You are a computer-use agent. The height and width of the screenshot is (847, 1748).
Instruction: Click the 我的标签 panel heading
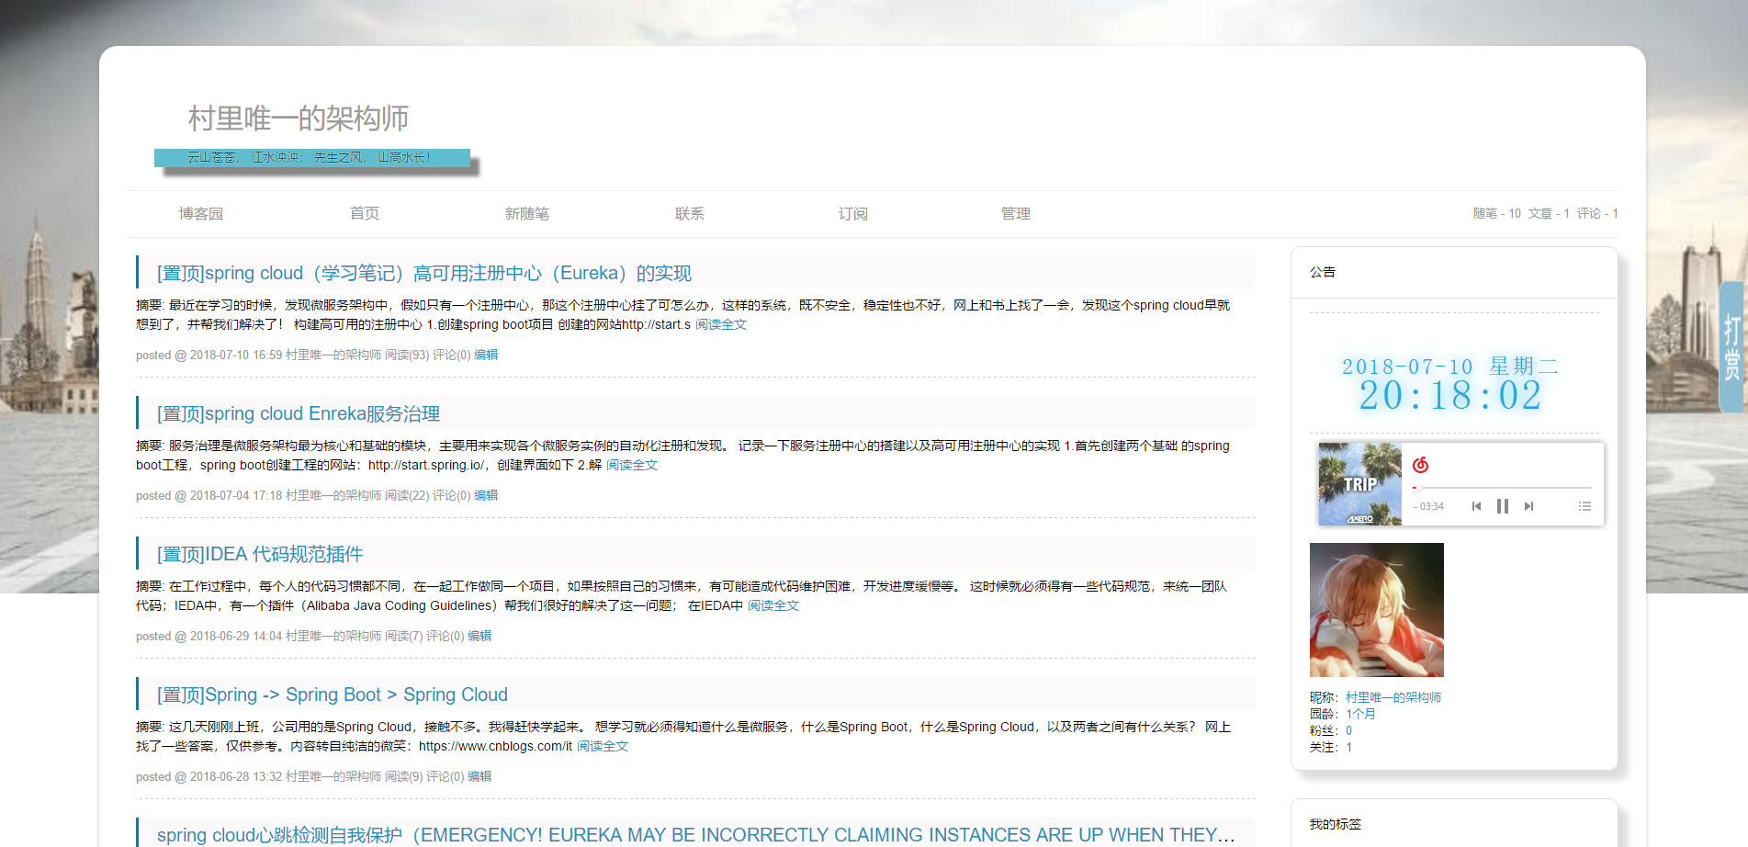[x=1336, y=824]
